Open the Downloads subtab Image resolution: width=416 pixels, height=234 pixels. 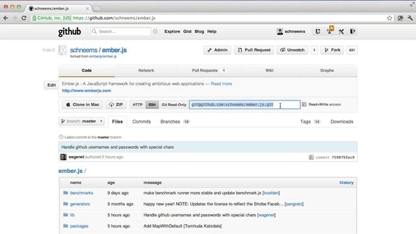(x=342, y=122)
